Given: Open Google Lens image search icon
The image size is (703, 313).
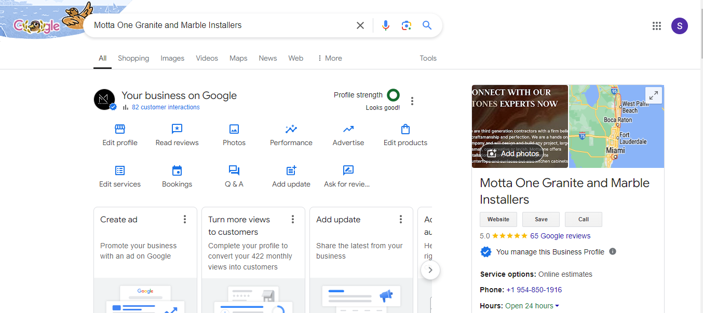Looking at the screenshot, I should 407,25.
